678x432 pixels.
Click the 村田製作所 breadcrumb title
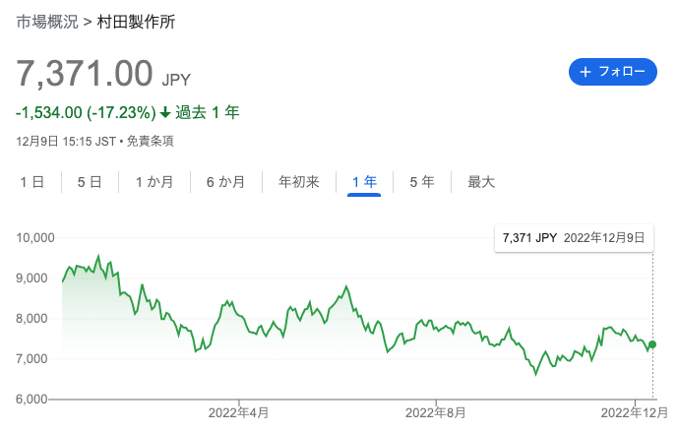point(136,22)
